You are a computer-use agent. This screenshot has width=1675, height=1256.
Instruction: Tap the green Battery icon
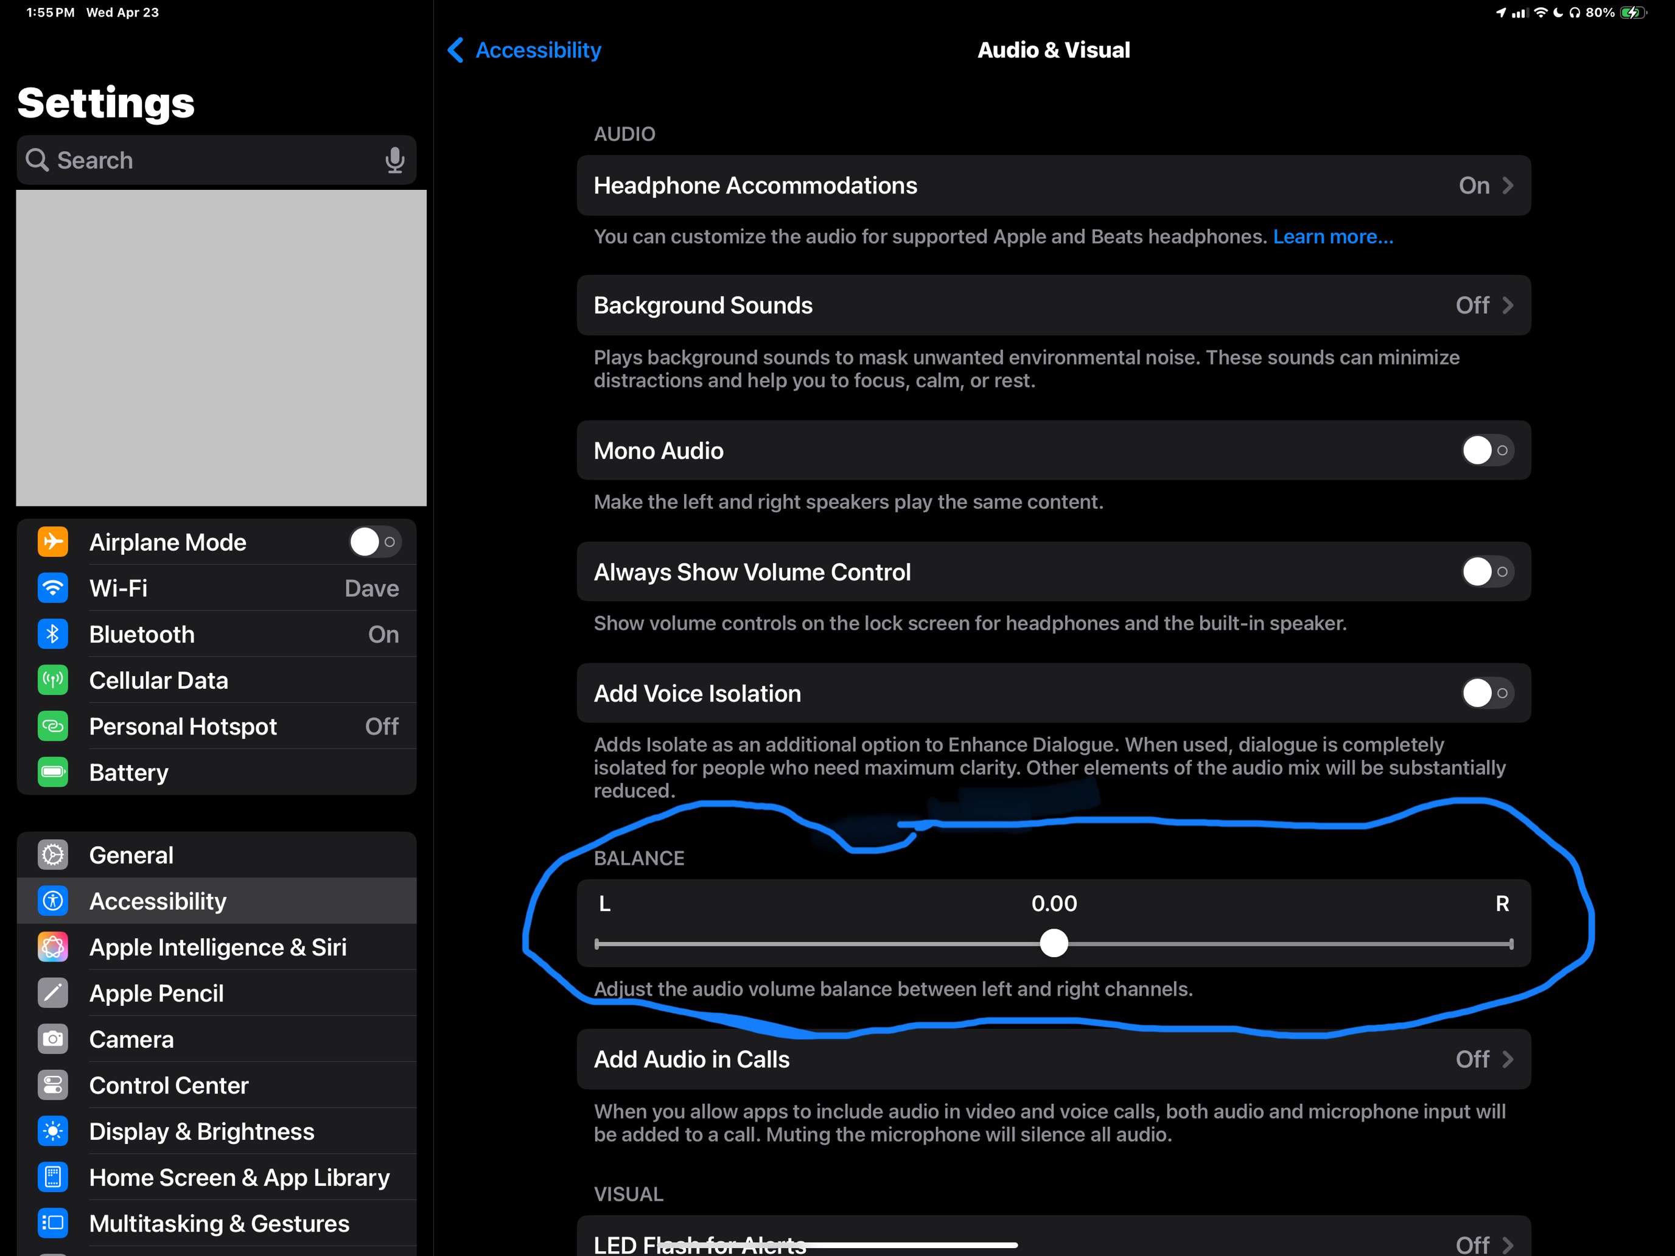53,772
